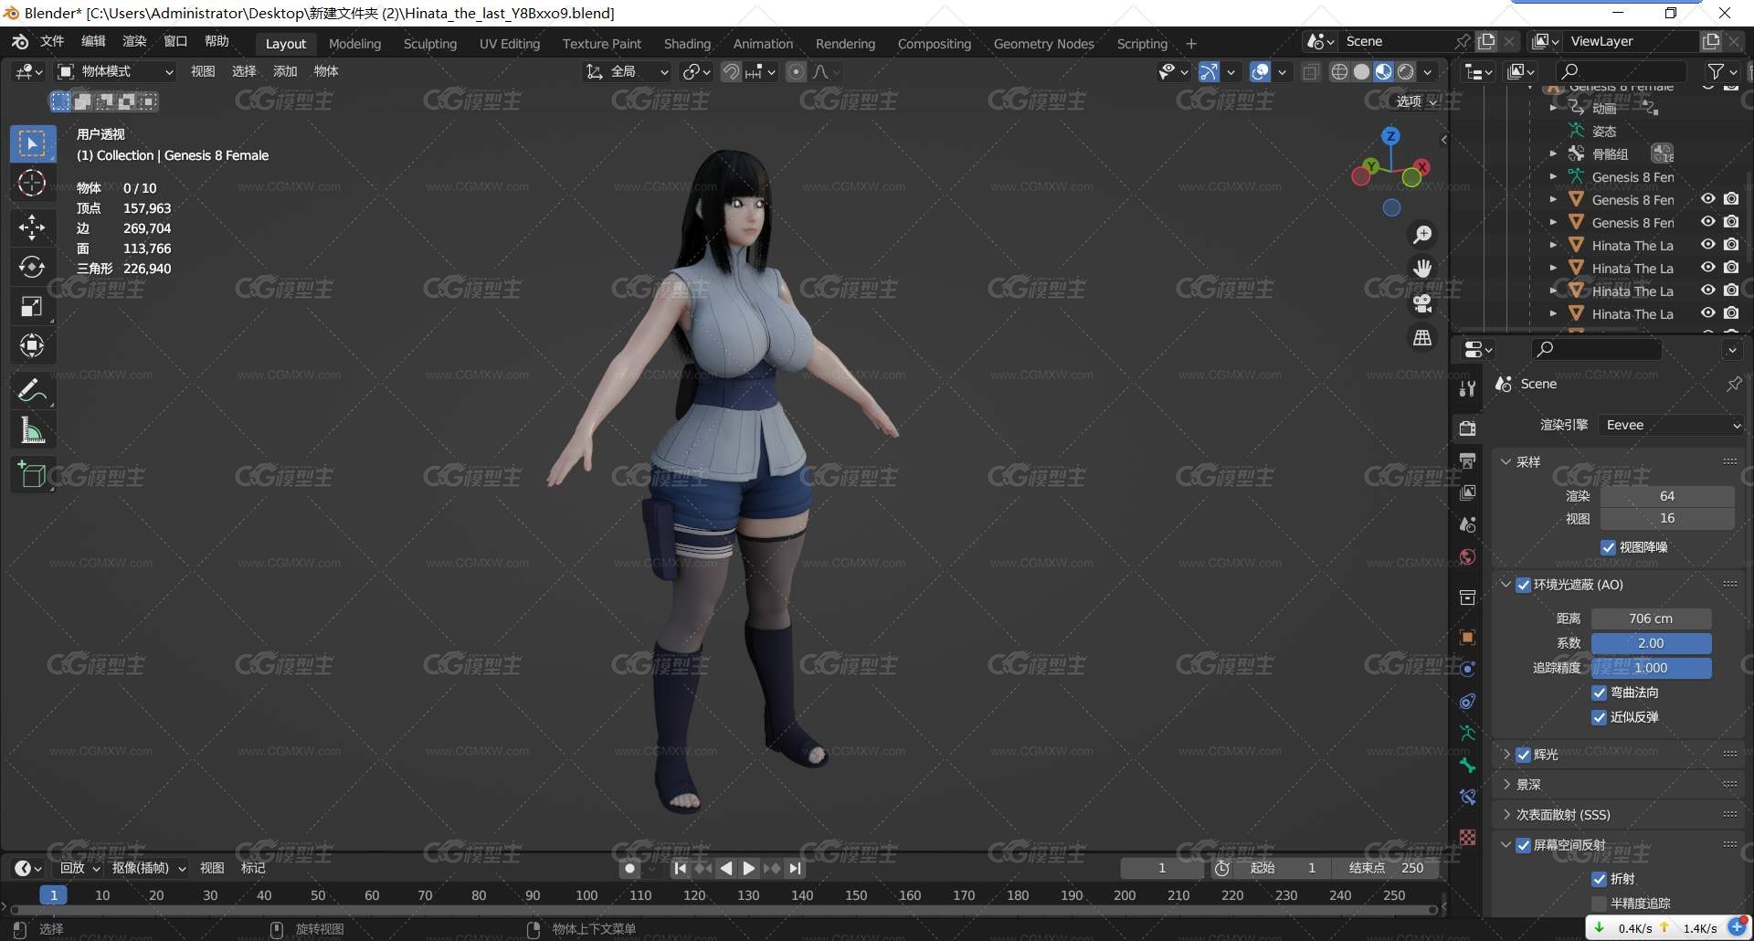Click the viewport zoom magnifier icon
This screenshot has height=941, width=1754.
click(x=1422, y=235)
